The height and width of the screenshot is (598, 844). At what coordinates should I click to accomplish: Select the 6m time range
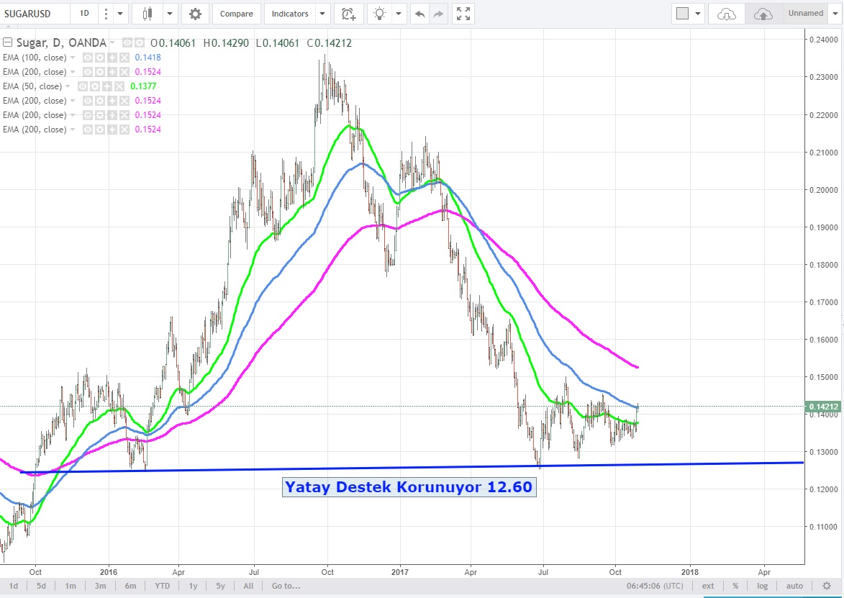[x=130, y=586]
